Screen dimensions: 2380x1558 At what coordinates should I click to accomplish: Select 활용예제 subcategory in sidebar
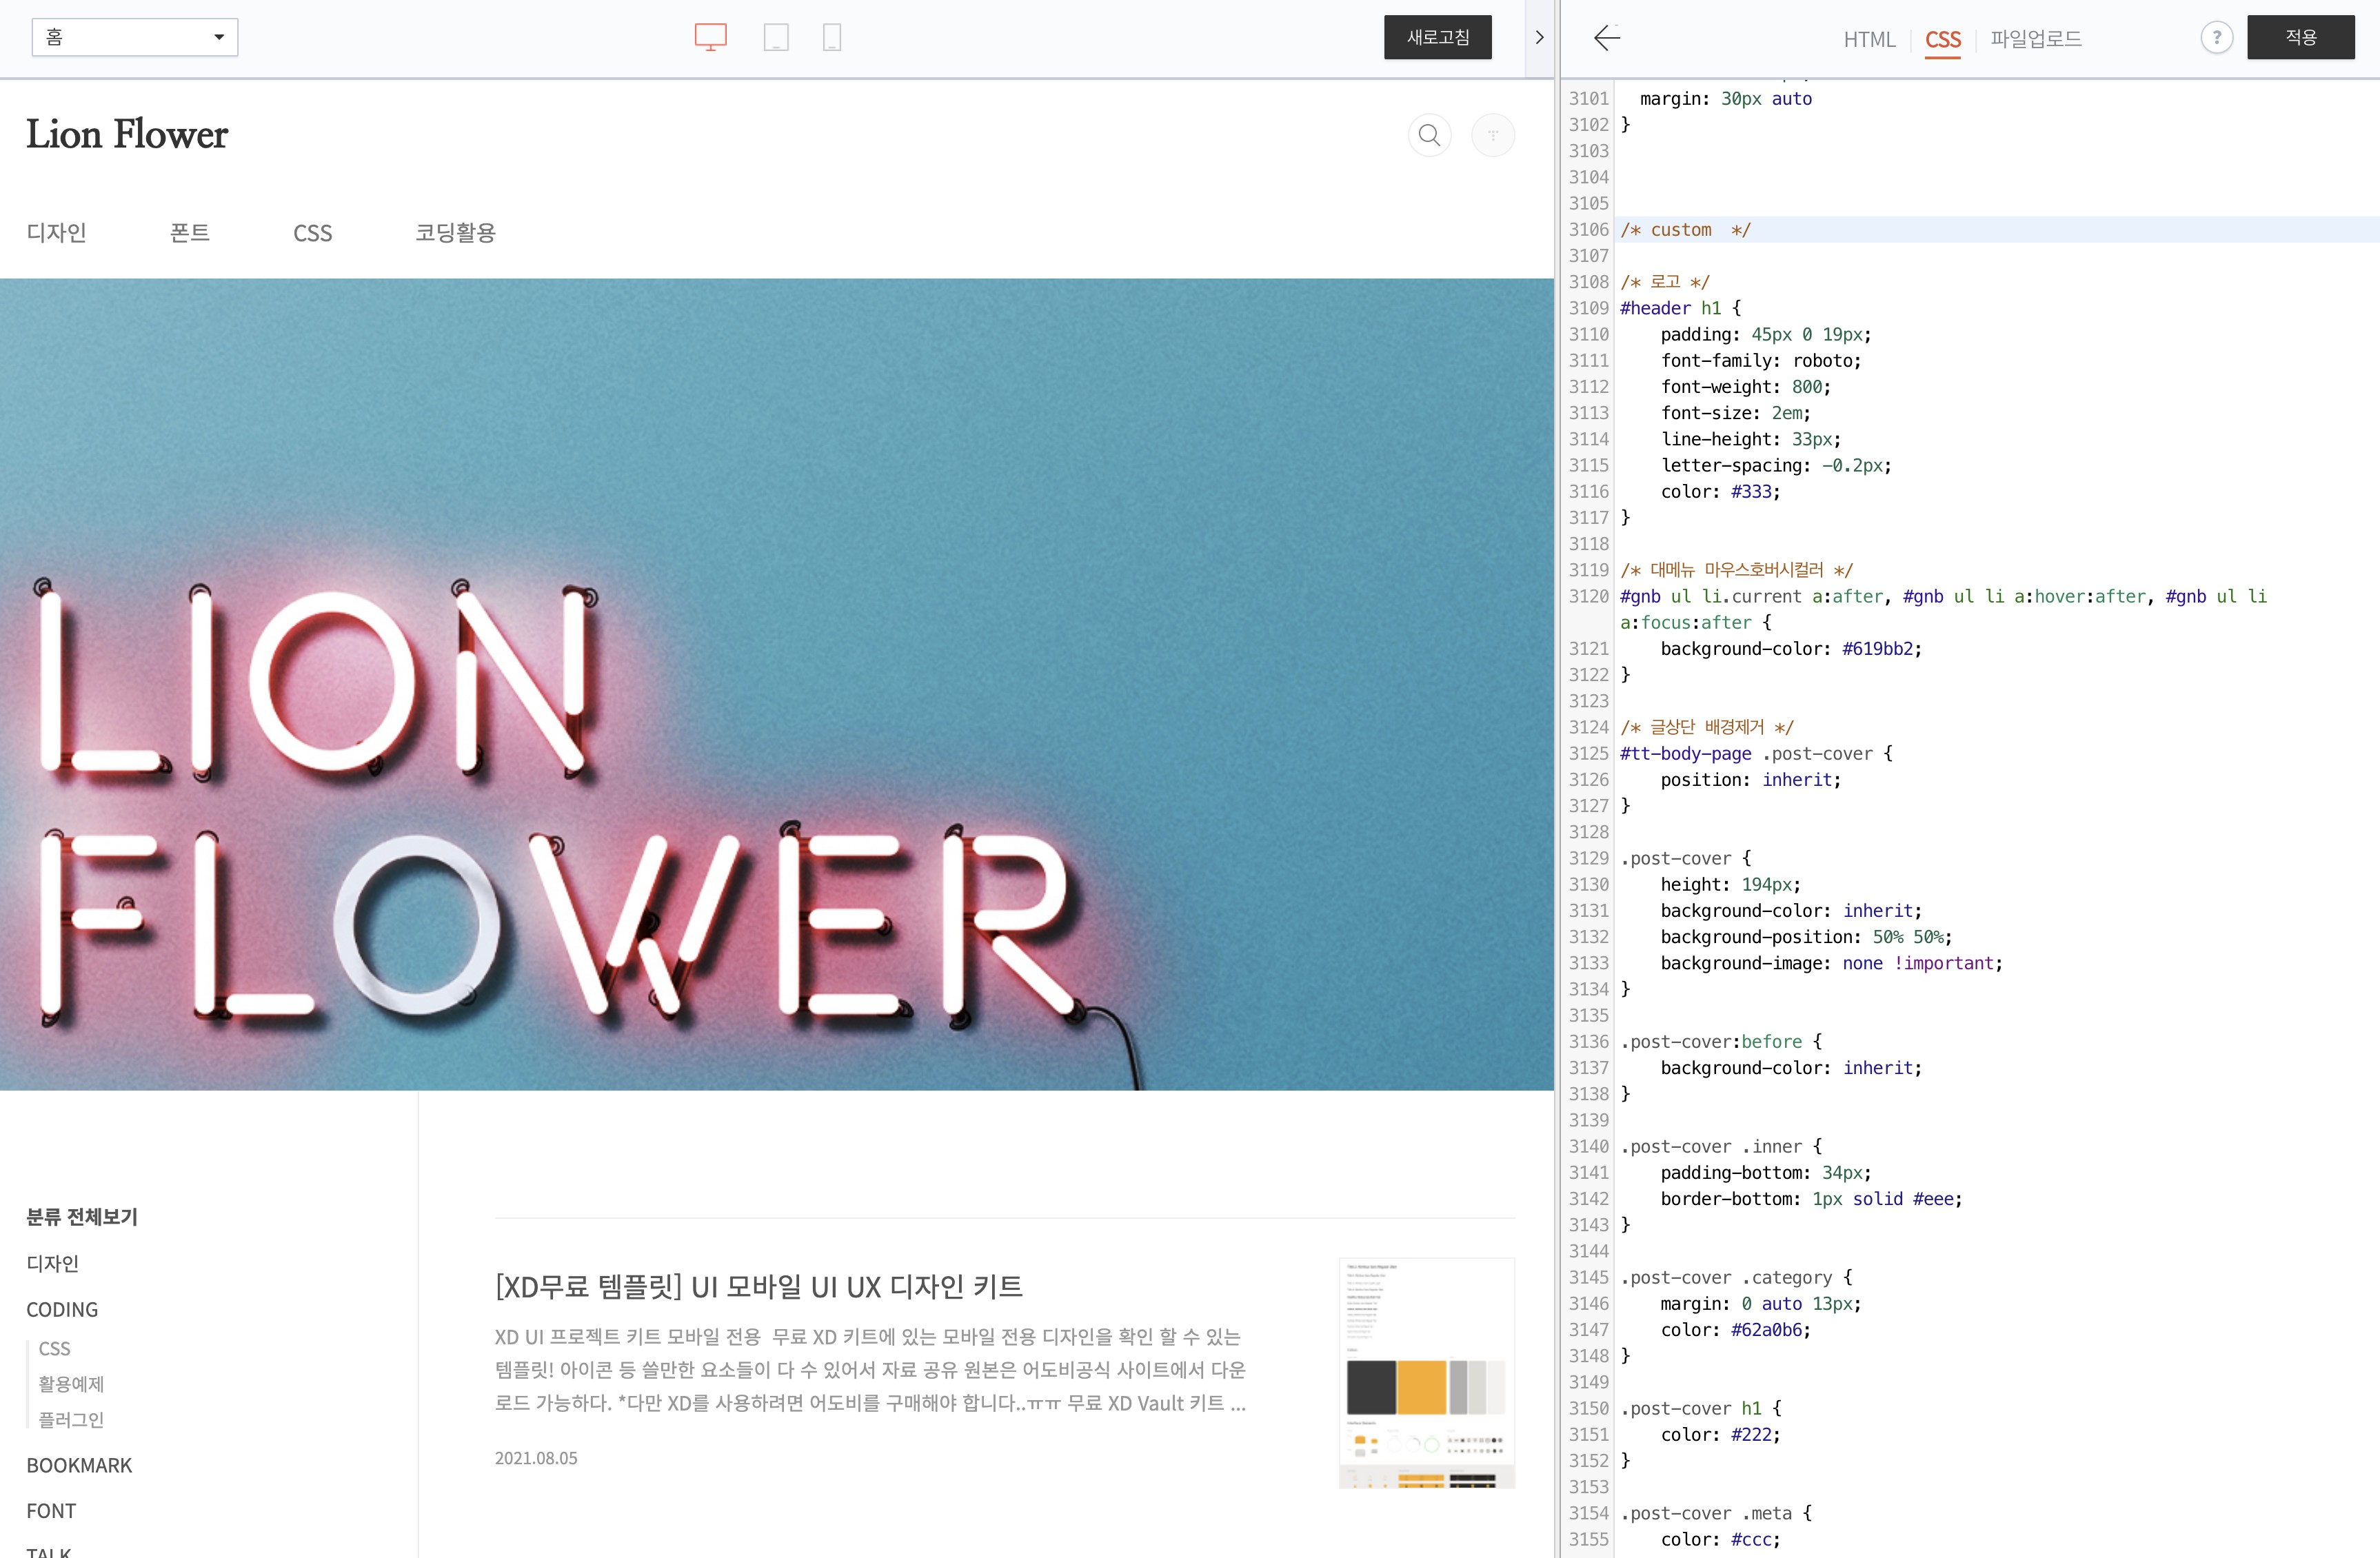point(71,1384)
